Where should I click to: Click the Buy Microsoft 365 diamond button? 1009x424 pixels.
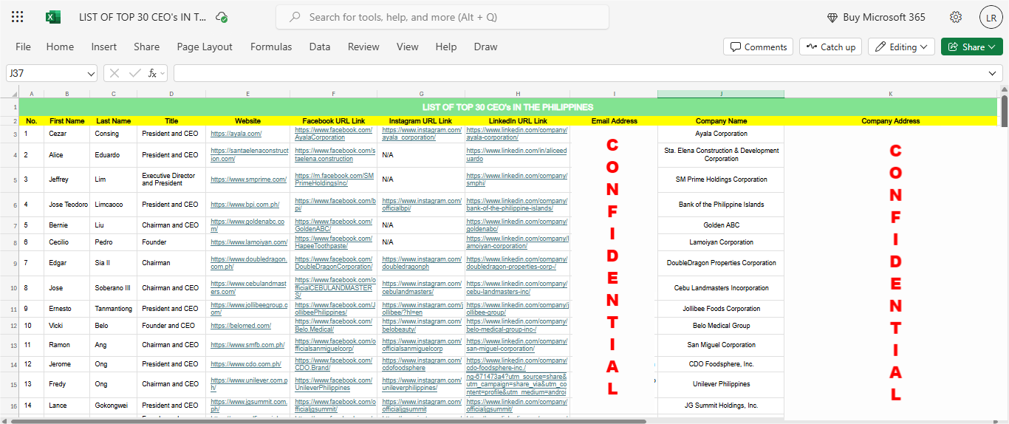click(876, 17)
